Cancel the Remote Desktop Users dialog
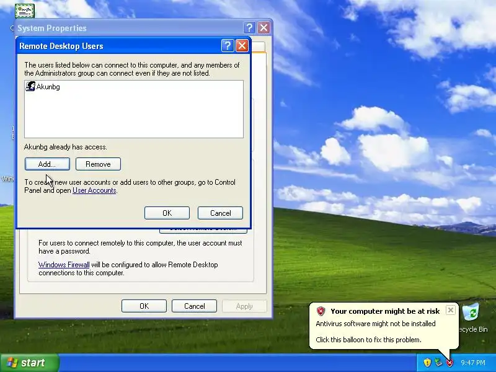The height and width of the screenshot is (372, 496). (x=221, y=213)
